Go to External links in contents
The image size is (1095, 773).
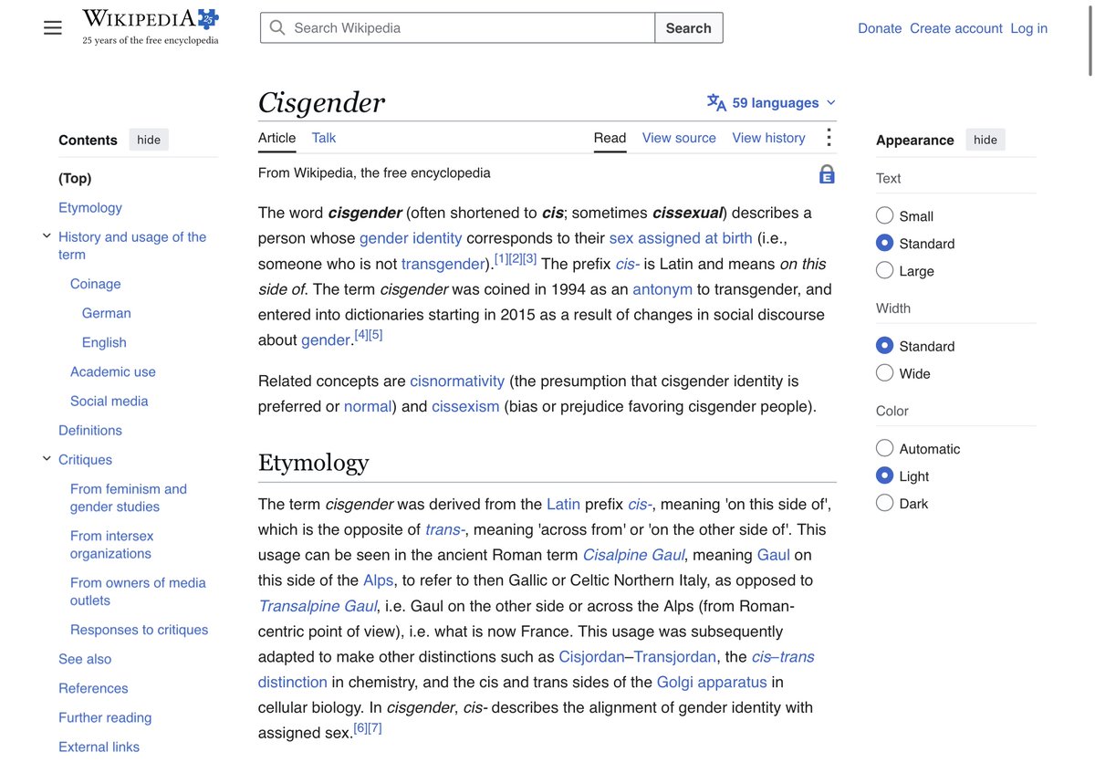coord(99,747)
